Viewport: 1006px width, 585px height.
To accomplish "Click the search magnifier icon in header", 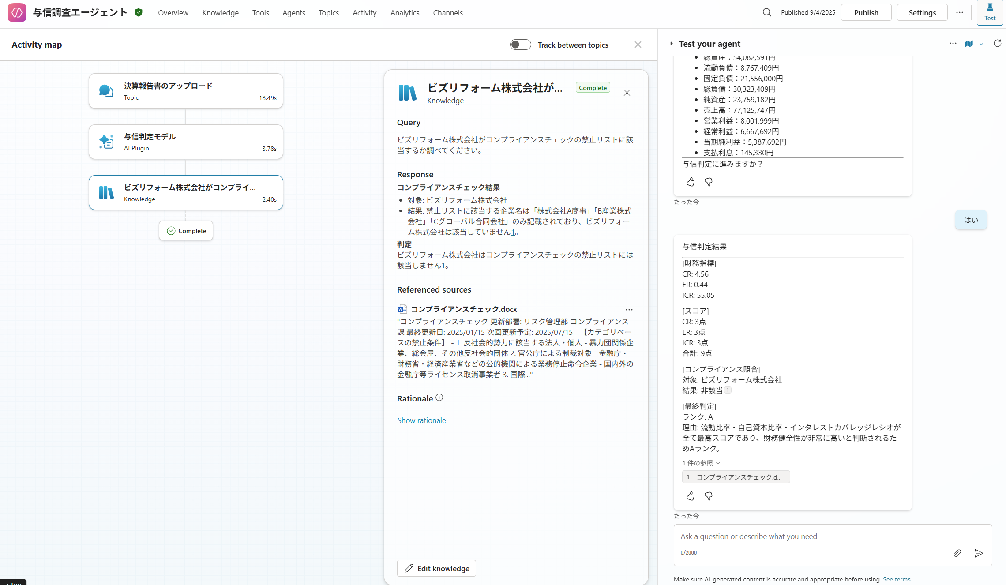I will [x=767, y=12].
